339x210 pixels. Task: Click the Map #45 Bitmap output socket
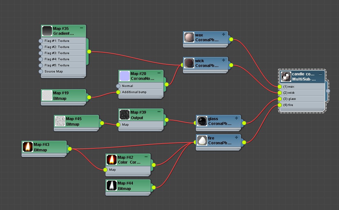(102, 123)
